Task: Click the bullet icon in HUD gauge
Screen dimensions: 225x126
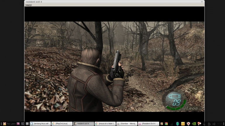Action: (x=174, y=96)
